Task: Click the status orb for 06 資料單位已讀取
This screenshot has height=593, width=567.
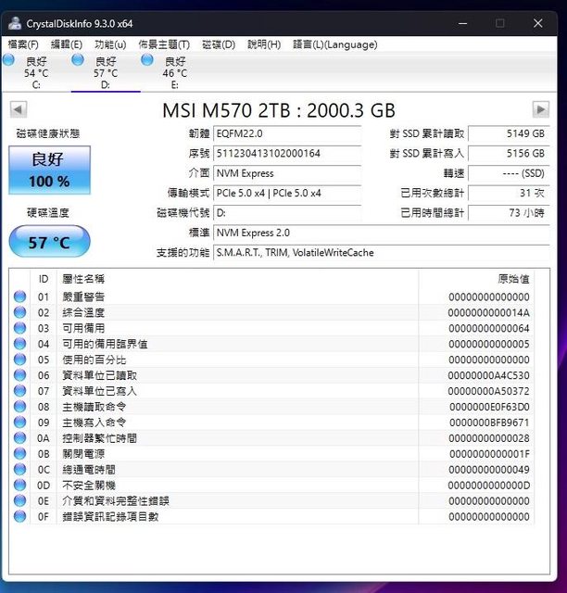Action: (x=19, y=375)
